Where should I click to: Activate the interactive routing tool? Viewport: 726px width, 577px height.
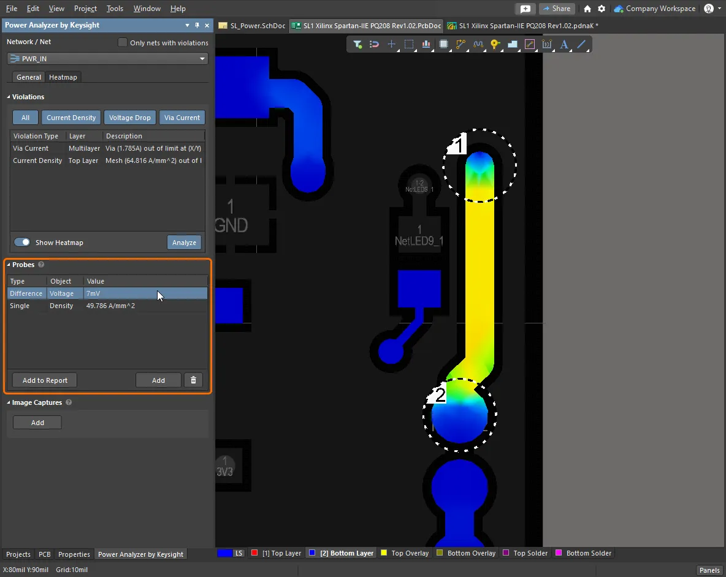pyautogui.click(x=460, y=44)
